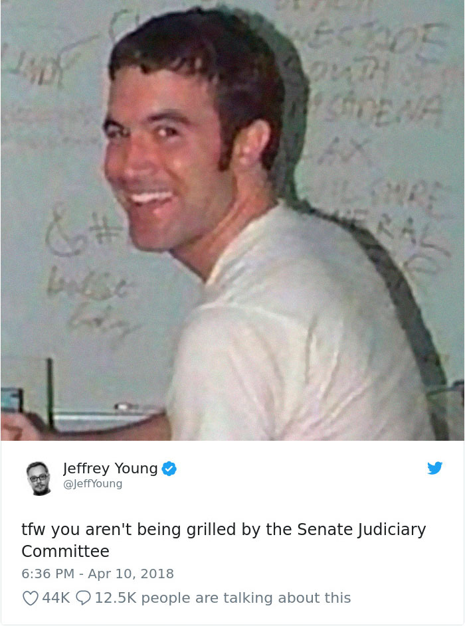The width and height of the screenshot is (465, 626).
Task: Like the tweet using the heart icon
Action: point(31,598)
